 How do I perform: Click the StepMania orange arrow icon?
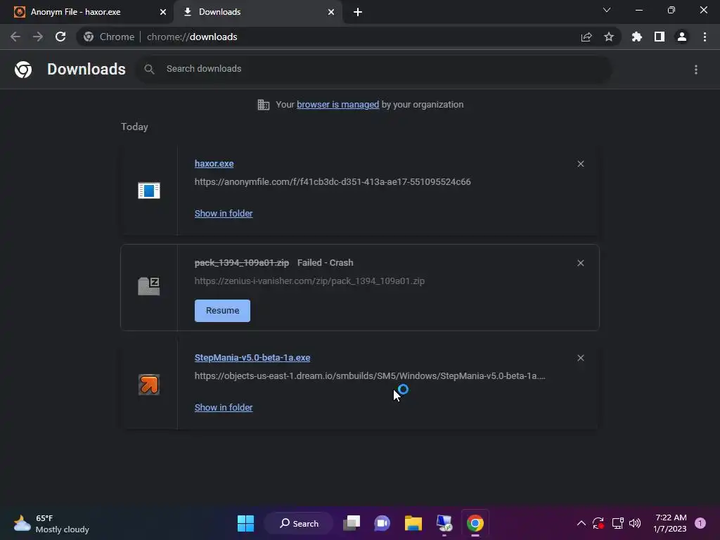(x=149, y=385)
